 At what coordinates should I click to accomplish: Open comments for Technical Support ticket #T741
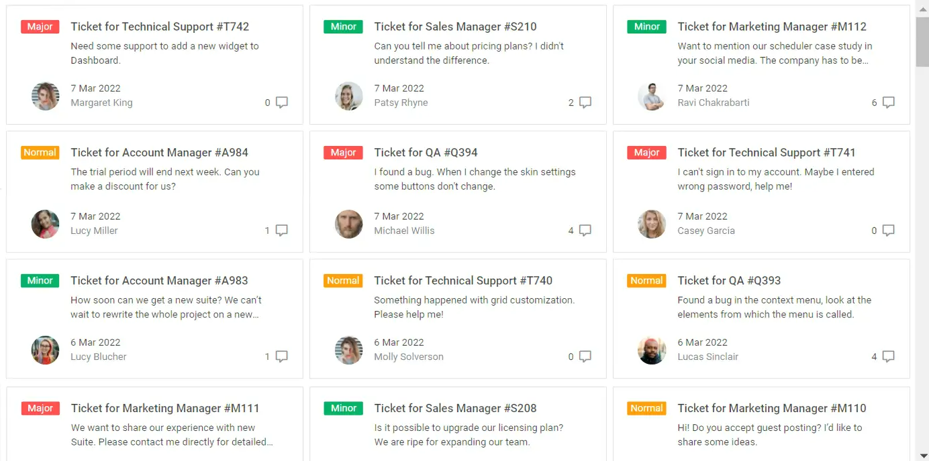889,230
